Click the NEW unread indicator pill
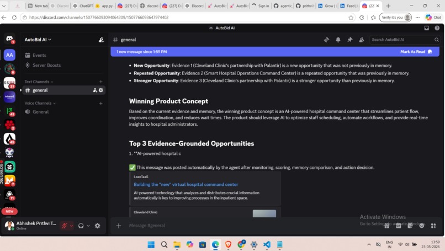Image resolution: width=445 pixels, height=251 pixels. tap(9, 211)
